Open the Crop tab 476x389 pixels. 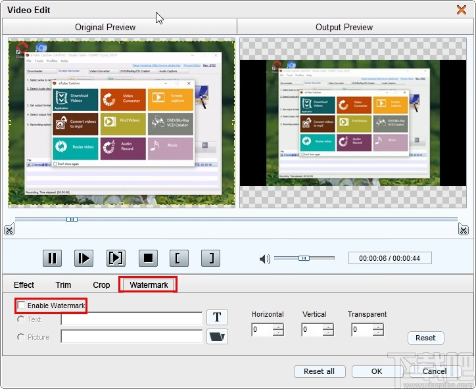pos(101,285)
